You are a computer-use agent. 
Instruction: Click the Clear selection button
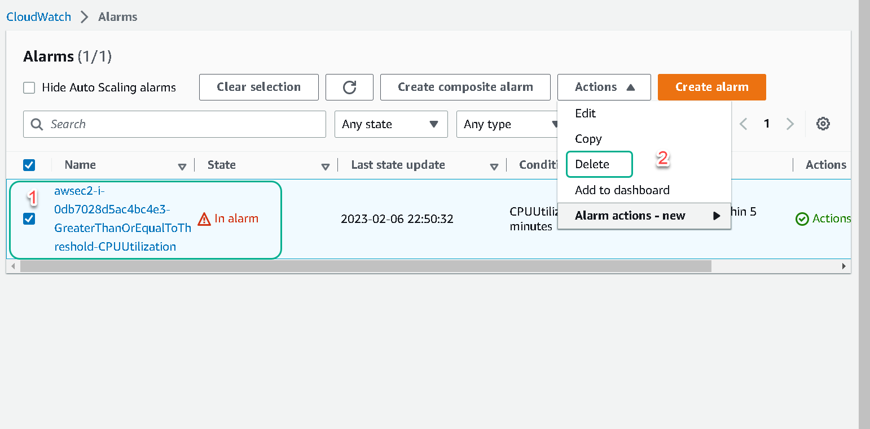pyautogui.click(x=259, y=87)
